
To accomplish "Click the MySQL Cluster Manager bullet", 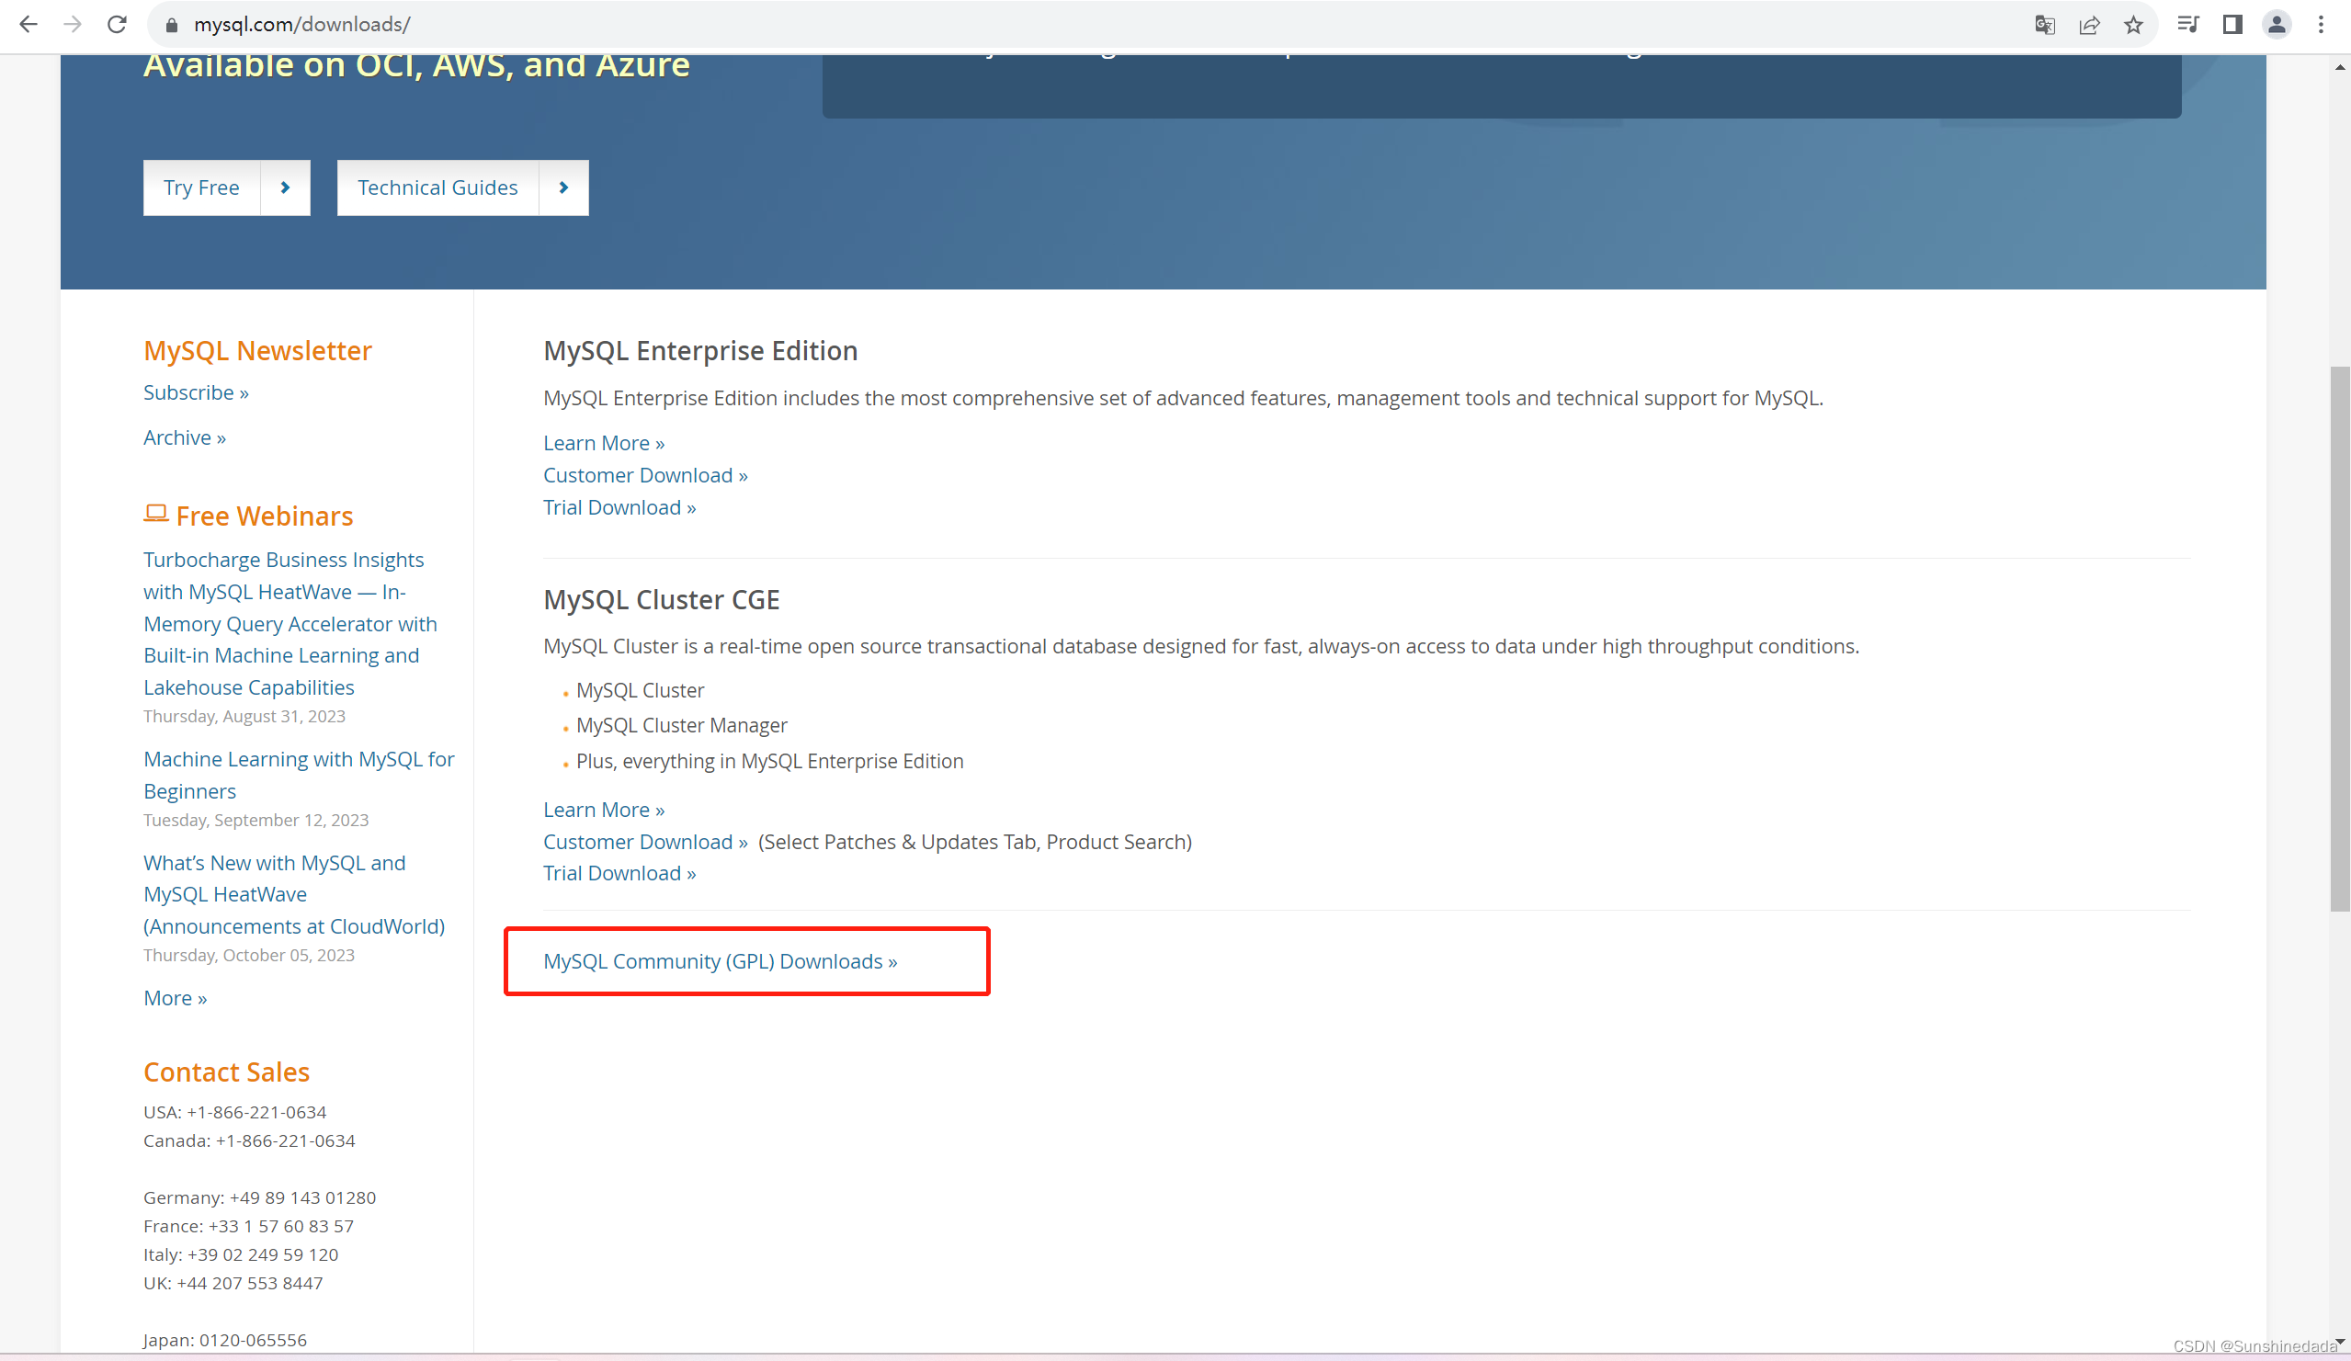I will 682,726.
